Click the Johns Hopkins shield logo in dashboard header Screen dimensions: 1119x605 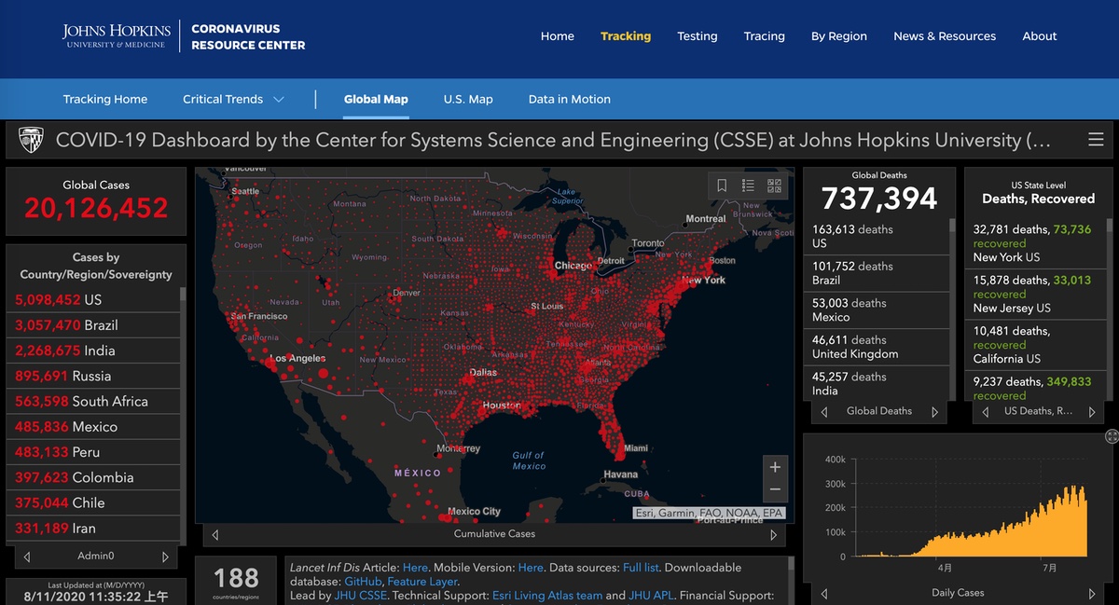(31, 140)
